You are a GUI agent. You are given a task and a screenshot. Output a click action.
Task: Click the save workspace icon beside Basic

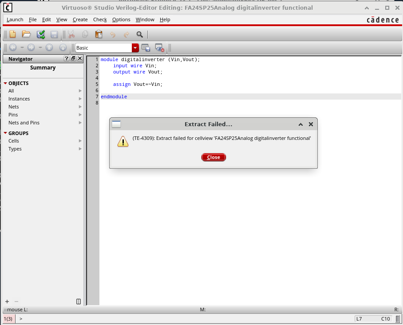coord(146,48)
